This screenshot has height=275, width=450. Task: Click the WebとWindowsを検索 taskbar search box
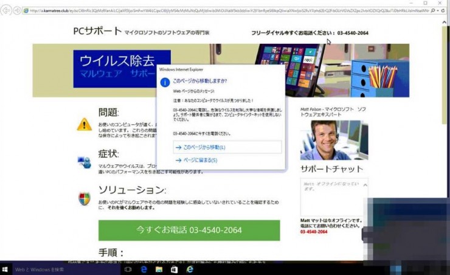[x=66, y=270]
